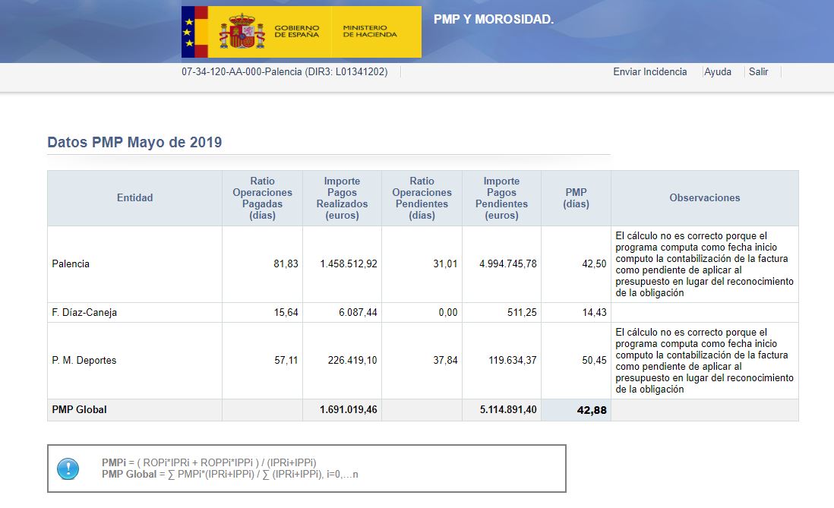The height and width of the screenshot is (508, 834).
Task: Click total pending payments 5.114.891,40
Action: click(x=508, y=410)
